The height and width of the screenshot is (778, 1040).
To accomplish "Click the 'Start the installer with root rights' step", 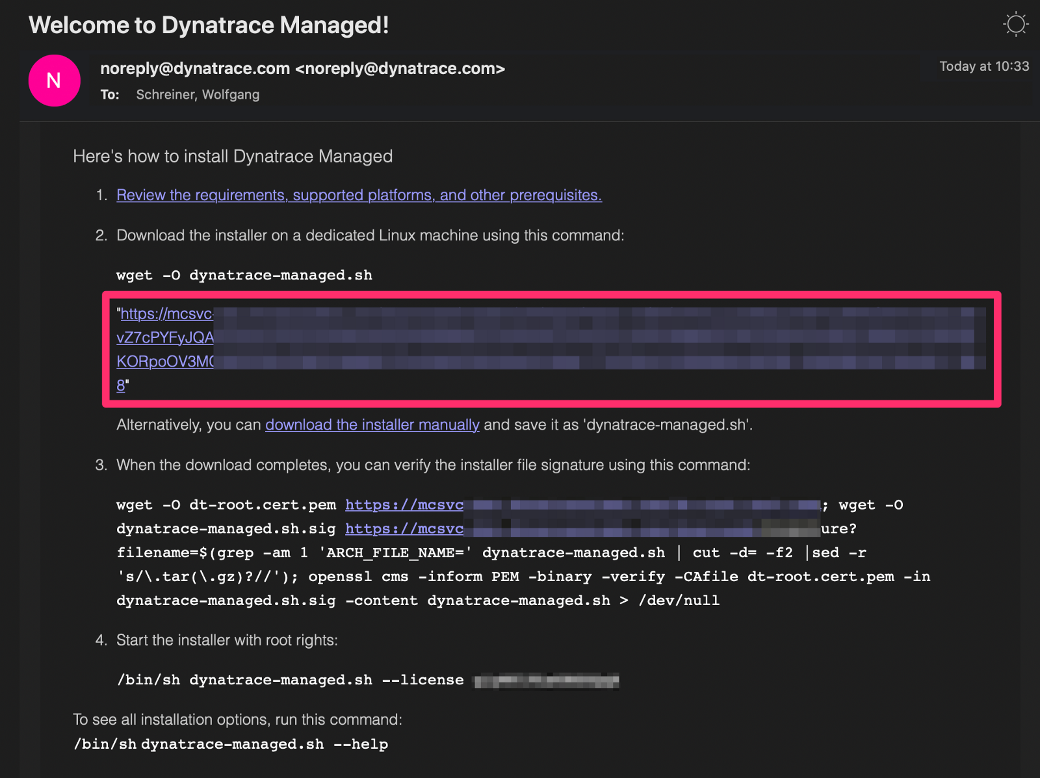I will tap(227, 640).
